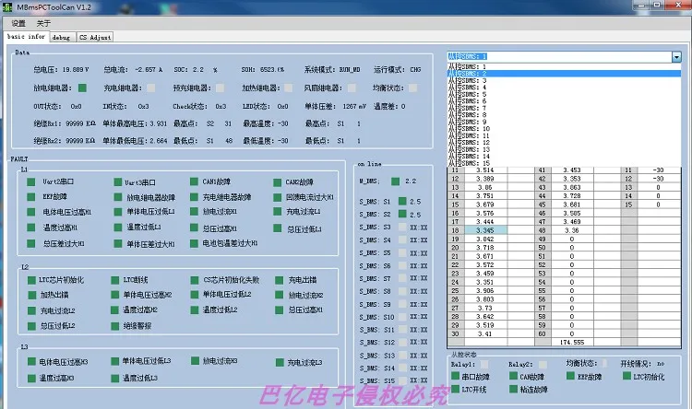Toggle the Relay2 box in 从控状态
The height and width of the screenshot is (409, 692).
coord(543,365)
